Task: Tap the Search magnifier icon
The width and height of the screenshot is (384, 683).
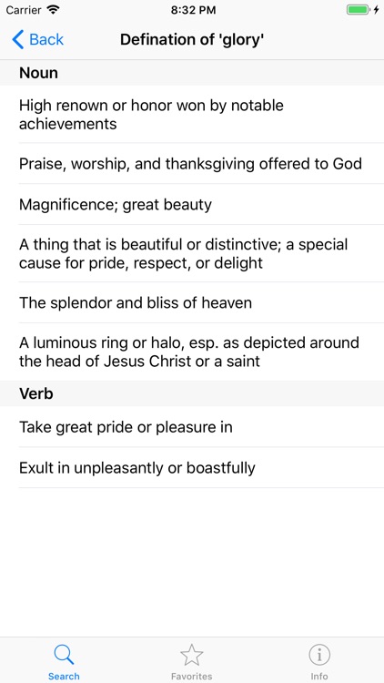Action: [64, 655]
